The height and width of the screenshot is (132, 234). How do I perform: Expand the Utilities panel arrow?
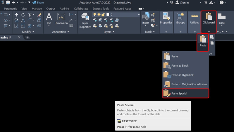click(x=195, y=32)
